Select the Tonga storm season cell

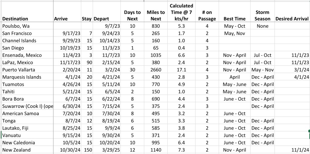(262, 121)
